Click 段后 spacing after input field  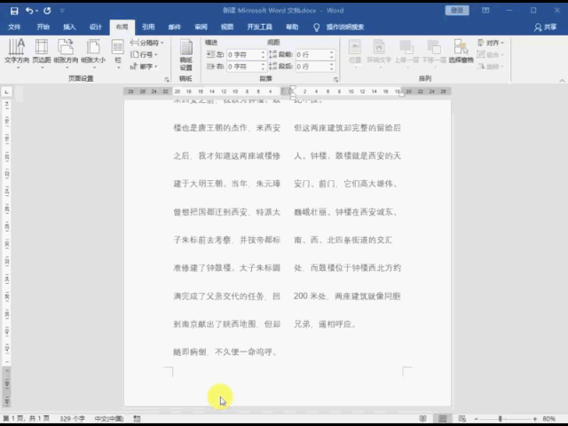click(312, 67)
